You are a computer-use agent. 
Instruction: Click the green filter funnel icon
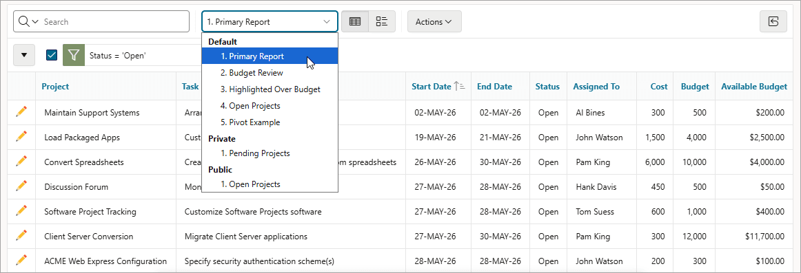[74, 55]
